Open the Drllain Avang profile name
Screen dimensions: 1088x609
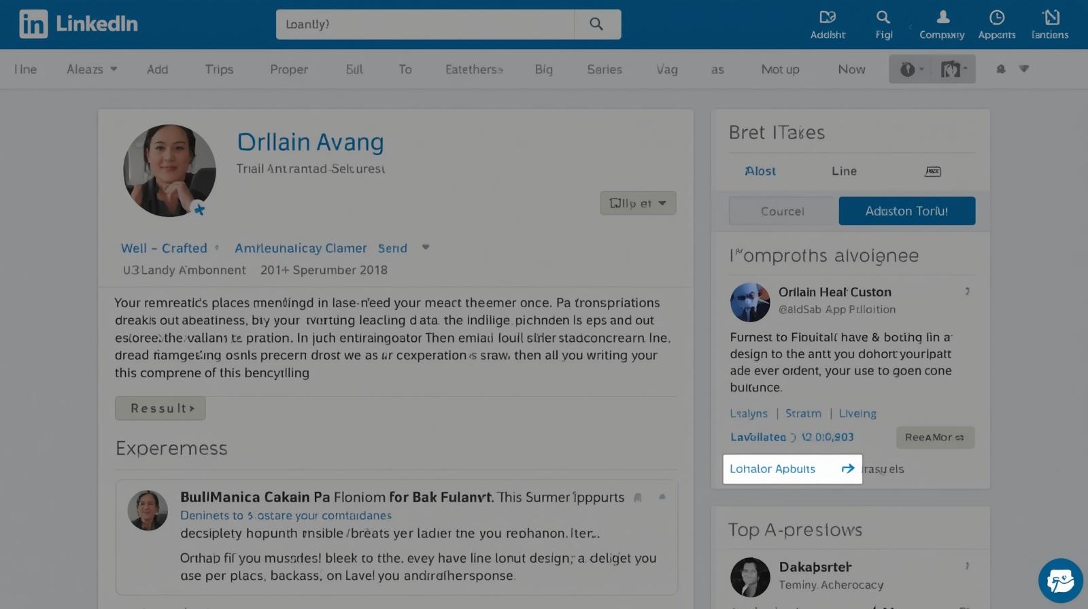(310, 142)
